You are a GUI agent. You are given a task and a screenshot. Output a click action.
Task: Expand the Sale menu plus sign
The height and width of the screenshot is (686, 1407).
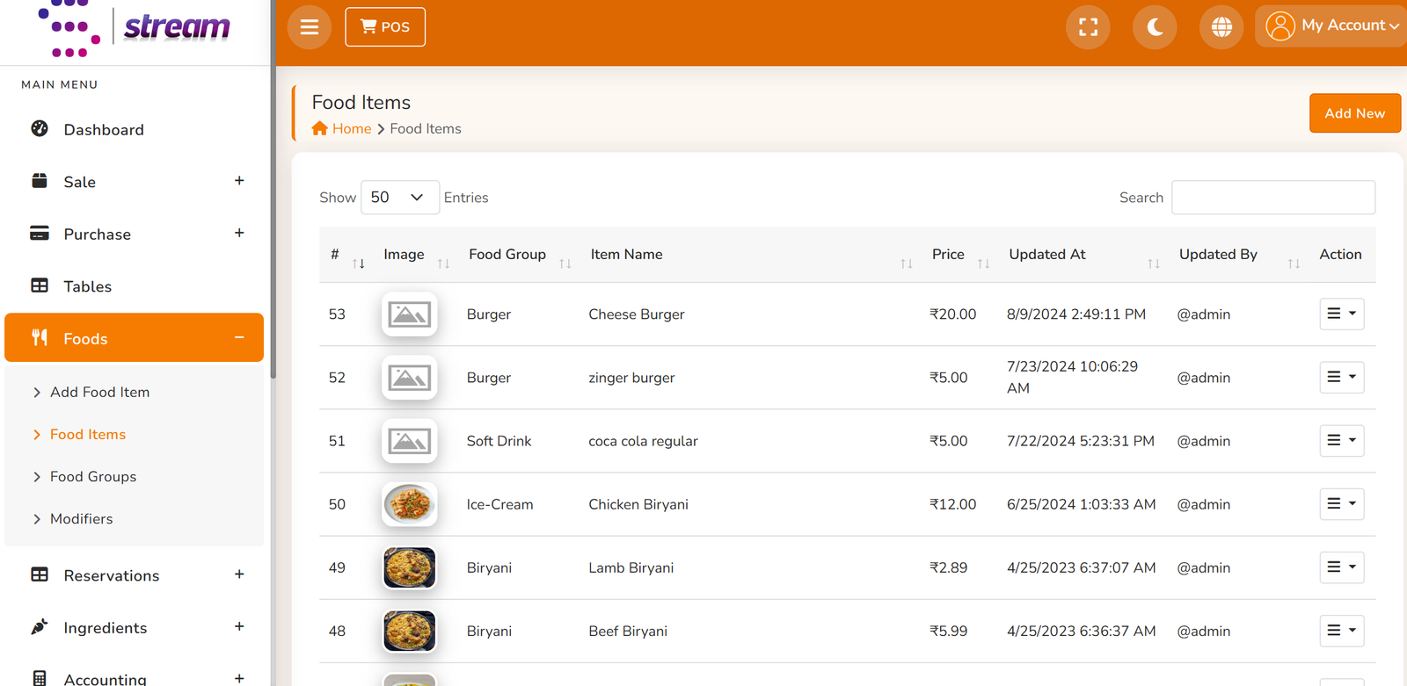coord(239,181)
